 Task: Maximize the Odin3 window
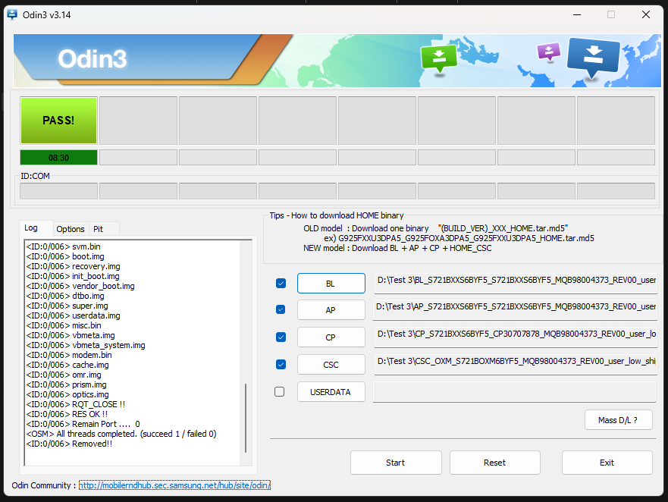(611, 14)
